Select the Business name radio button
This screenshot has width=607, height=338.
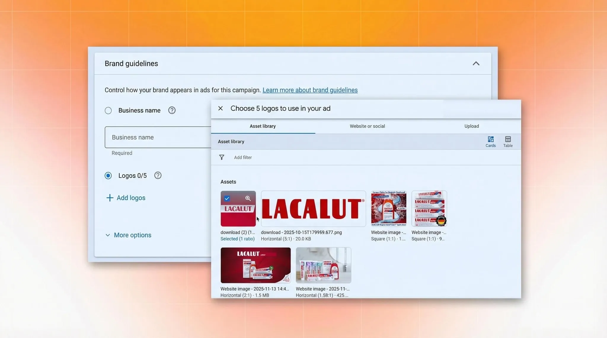tap(108, 111)
